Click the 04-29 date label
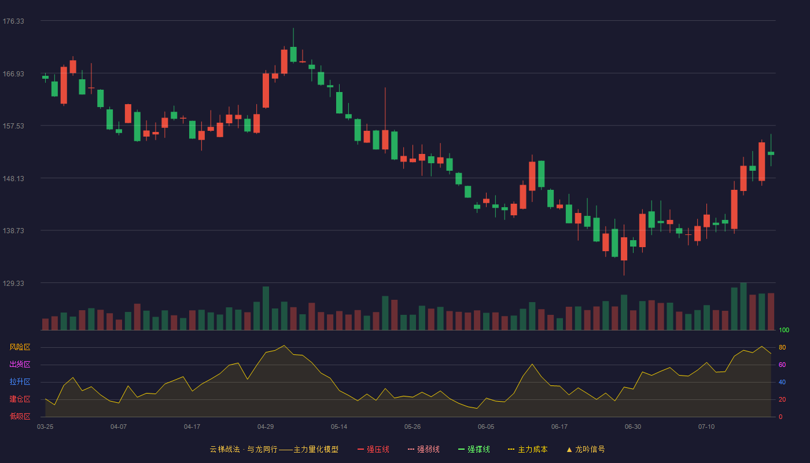Screen dimensions: 810x463 pyautogui.click(x=266, y=427)
